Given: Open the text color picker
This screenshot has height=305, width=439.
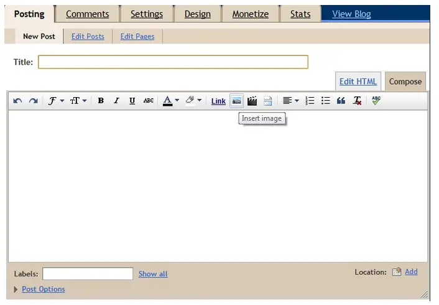Looking at the screenshot, I should 171,101.
